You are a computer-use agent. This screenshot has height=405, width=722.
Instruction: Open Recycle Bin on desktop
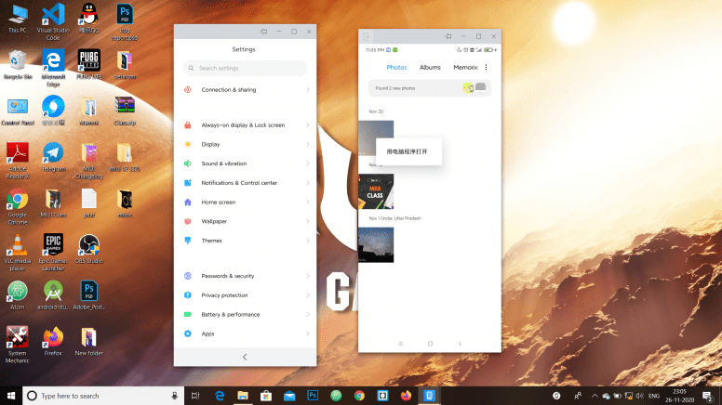(x=18, y=64)
